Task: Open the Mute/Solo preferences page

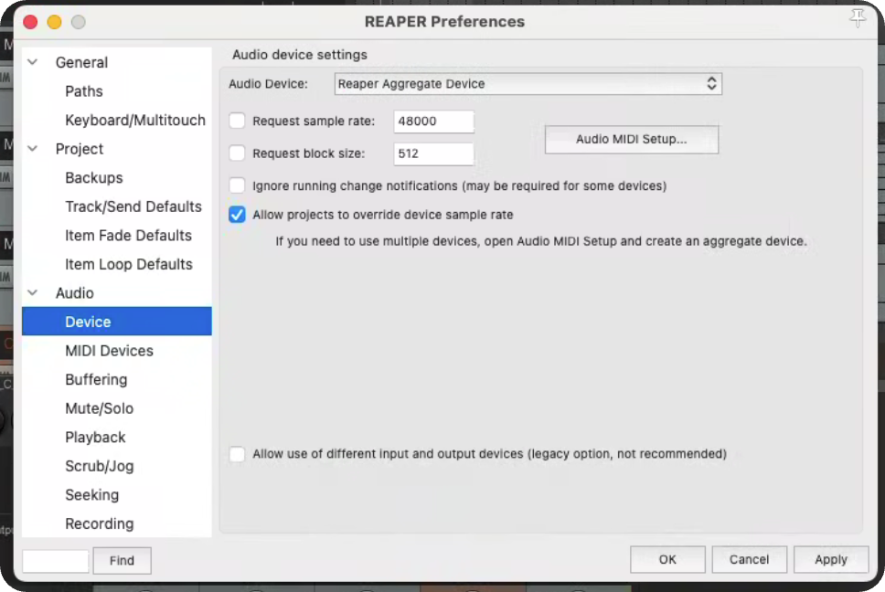Action: click(100, 408)
